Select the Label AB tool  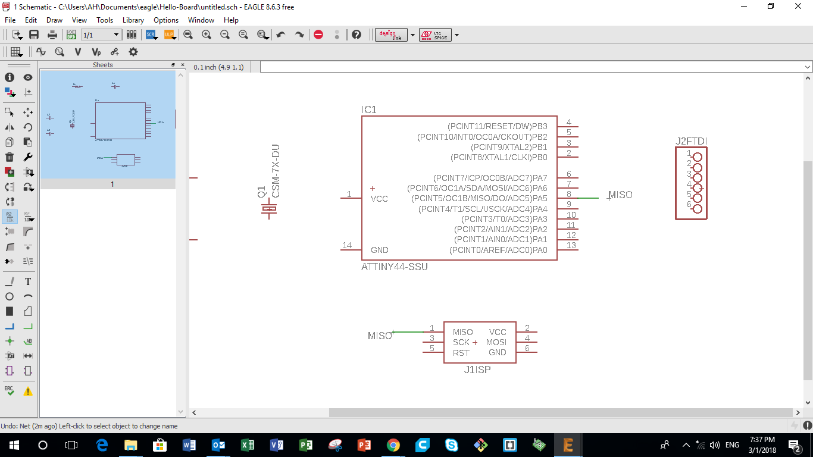(x=28, y=341)
